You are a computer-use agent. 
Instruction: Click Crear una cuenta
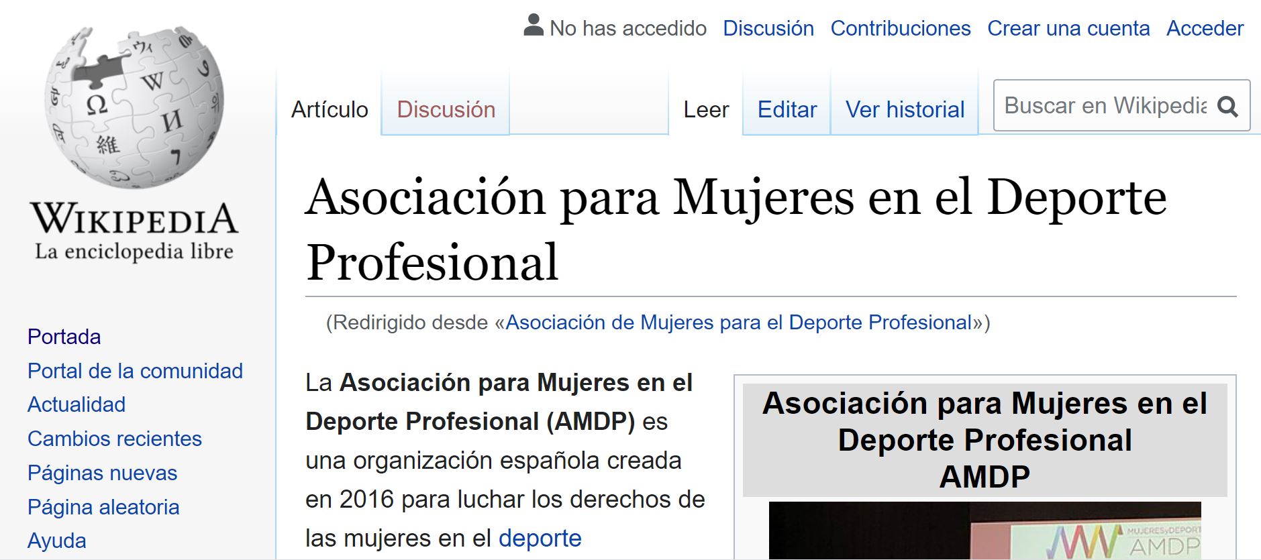tap(1068, 28)
